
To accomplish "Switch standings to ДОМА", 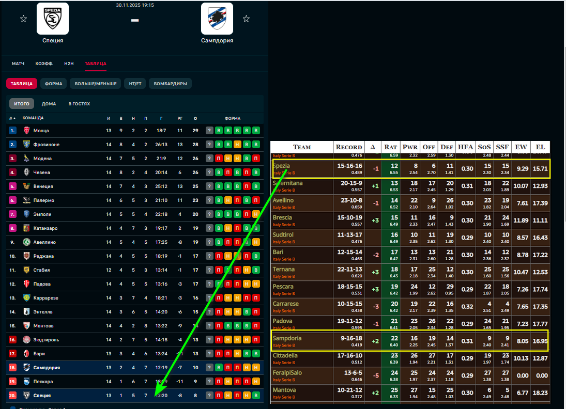I will pos(49,104).
